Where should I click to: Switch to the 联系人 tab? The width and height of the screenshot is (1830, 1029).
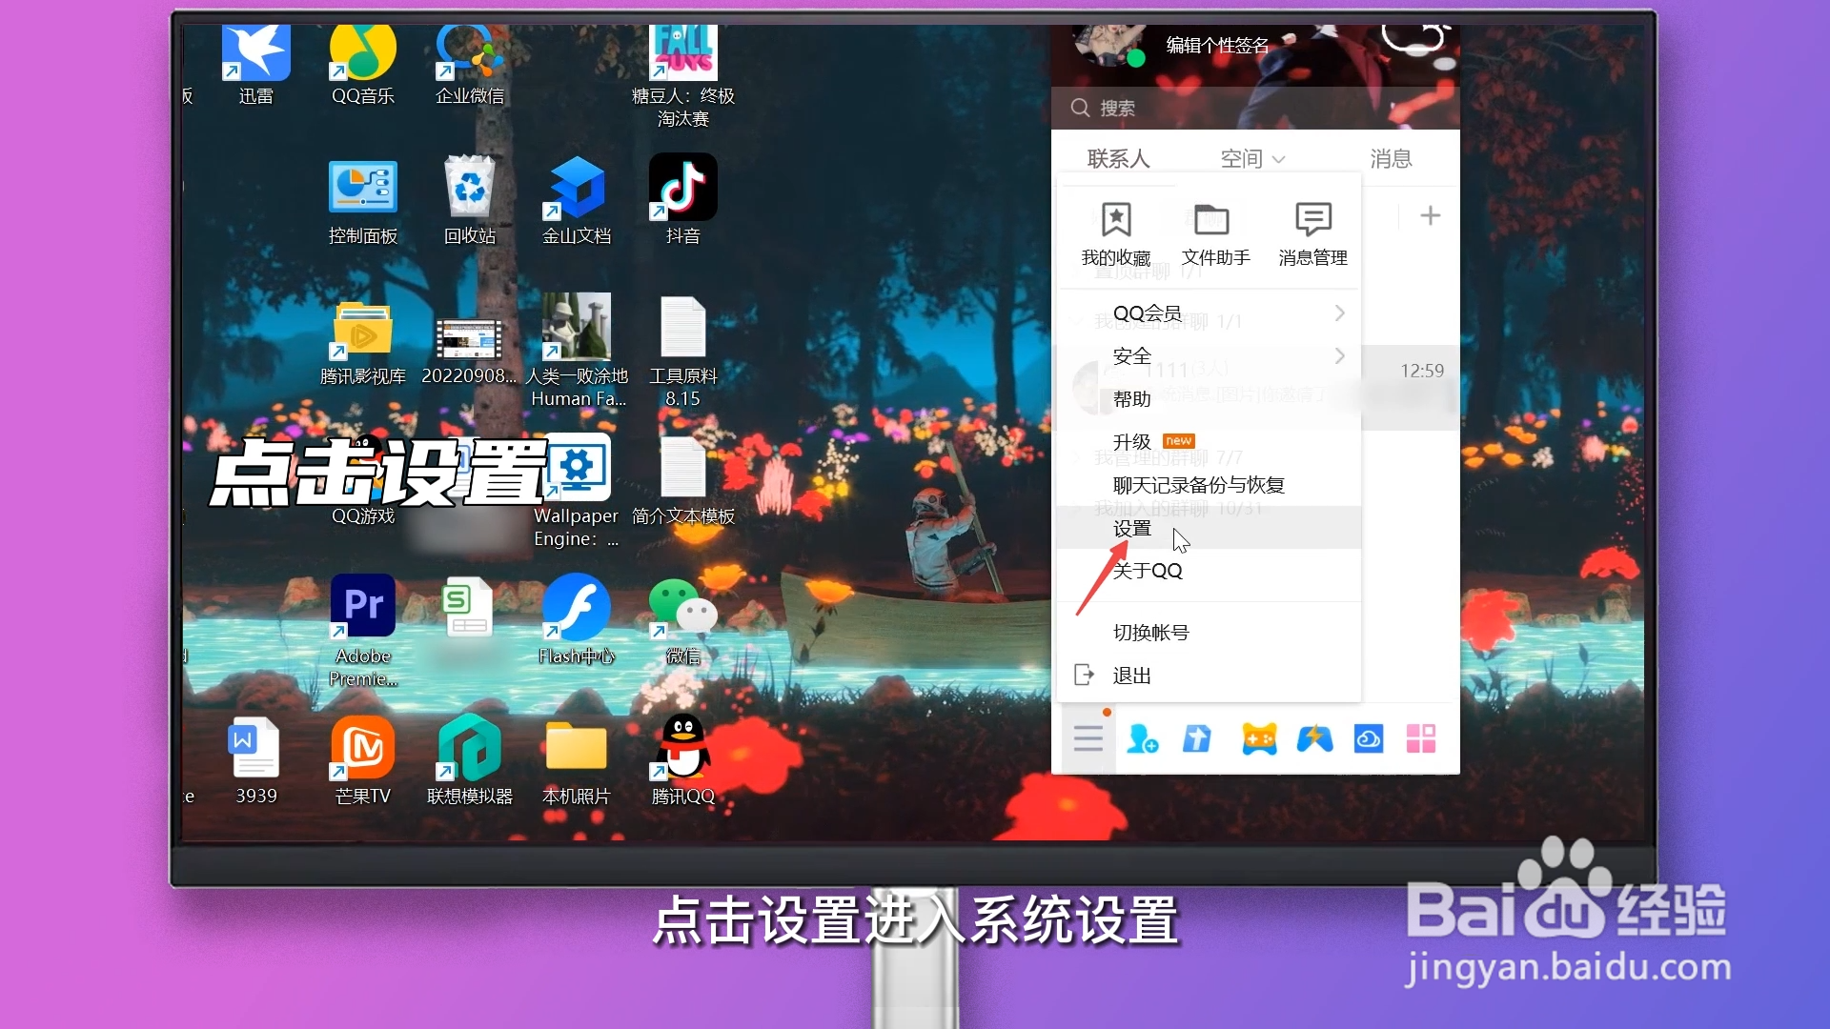click(x=1119, y=159)
